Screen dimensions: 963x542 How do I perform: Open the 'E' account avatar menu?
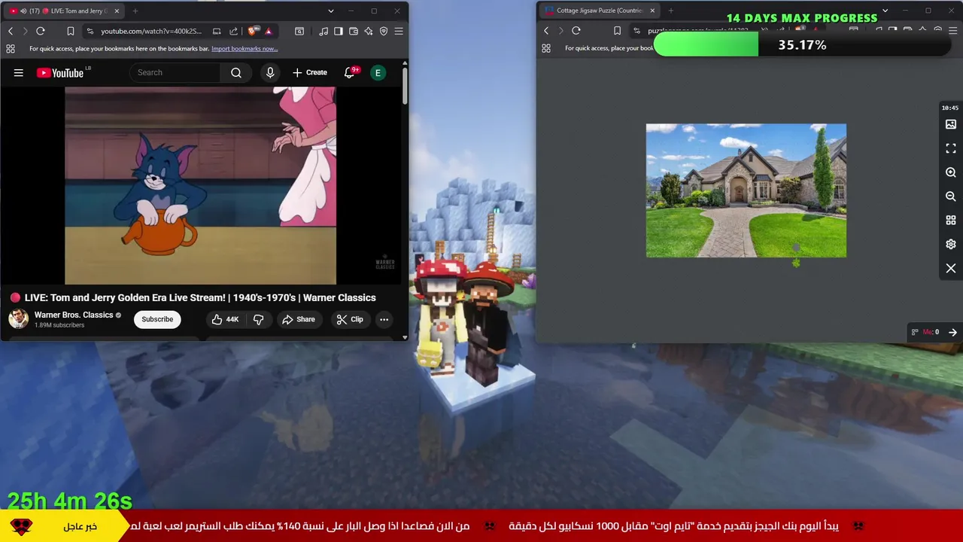[x=378, y=72]
